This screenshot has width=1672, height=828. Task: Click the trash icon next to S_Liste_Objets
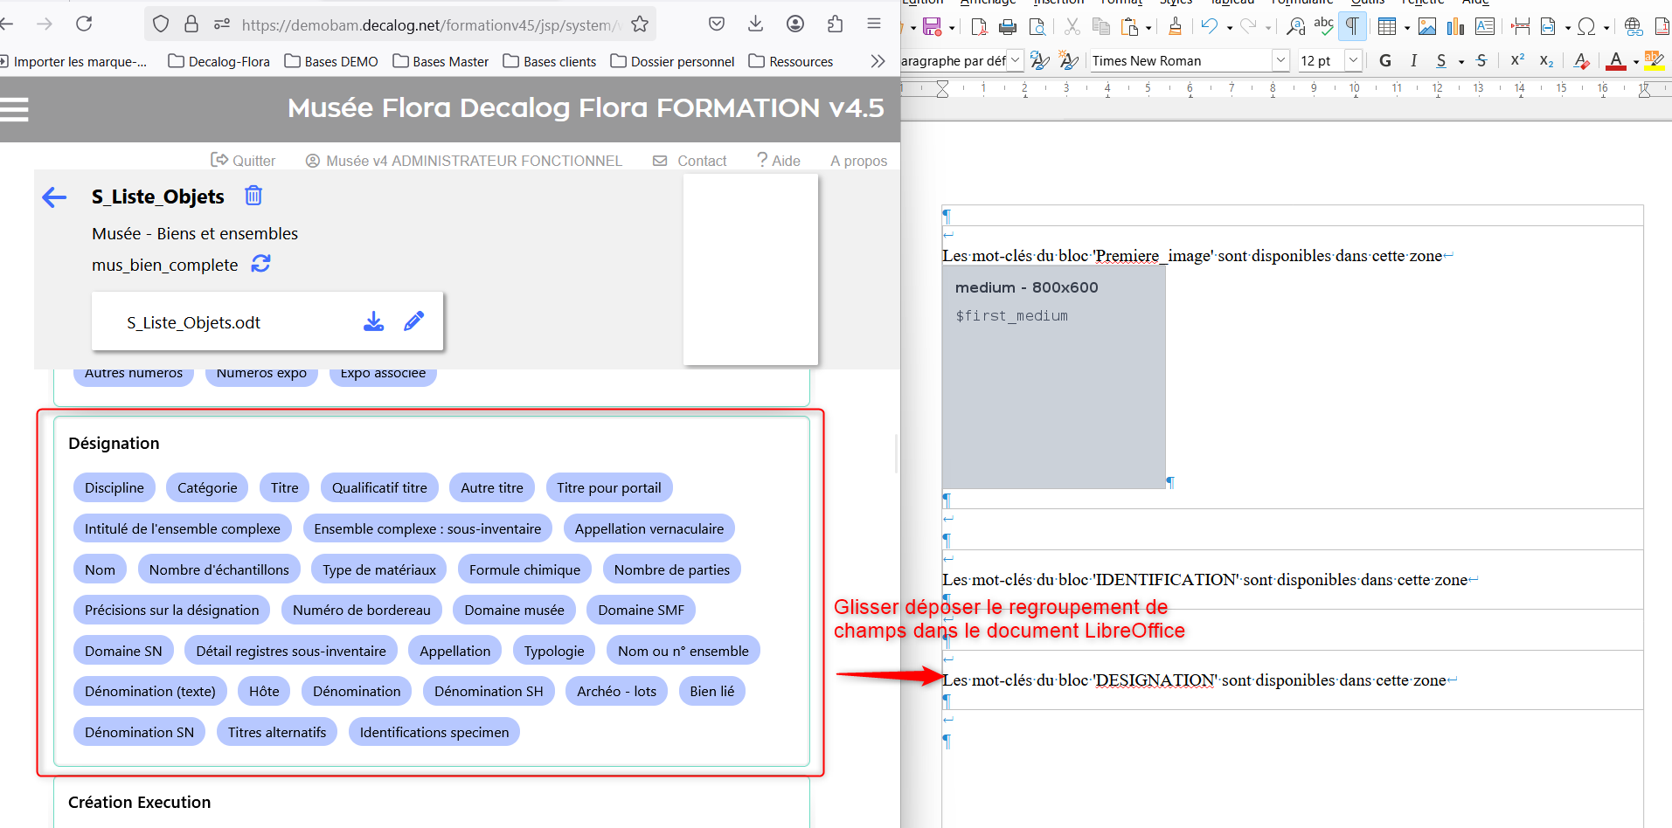point(253,196)
